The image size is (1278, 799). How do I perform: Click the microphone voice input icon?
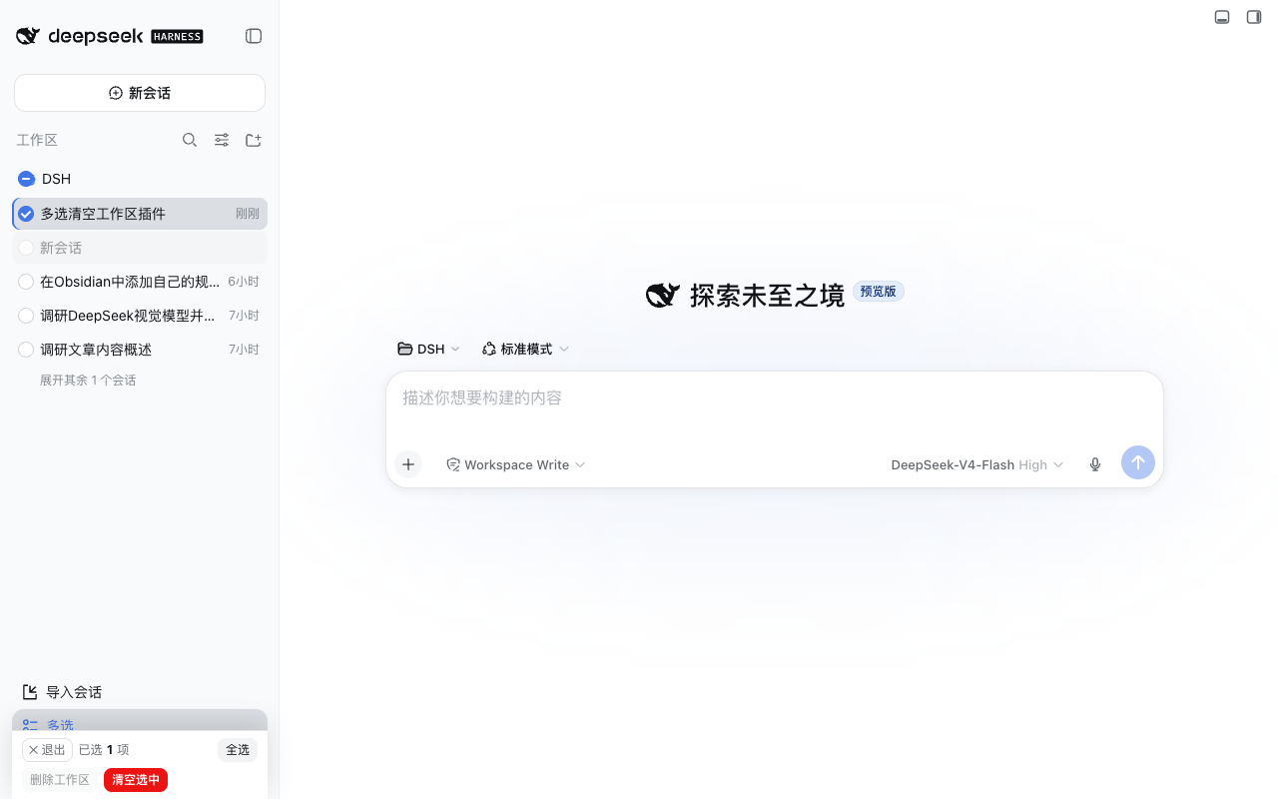[1095, 464]
